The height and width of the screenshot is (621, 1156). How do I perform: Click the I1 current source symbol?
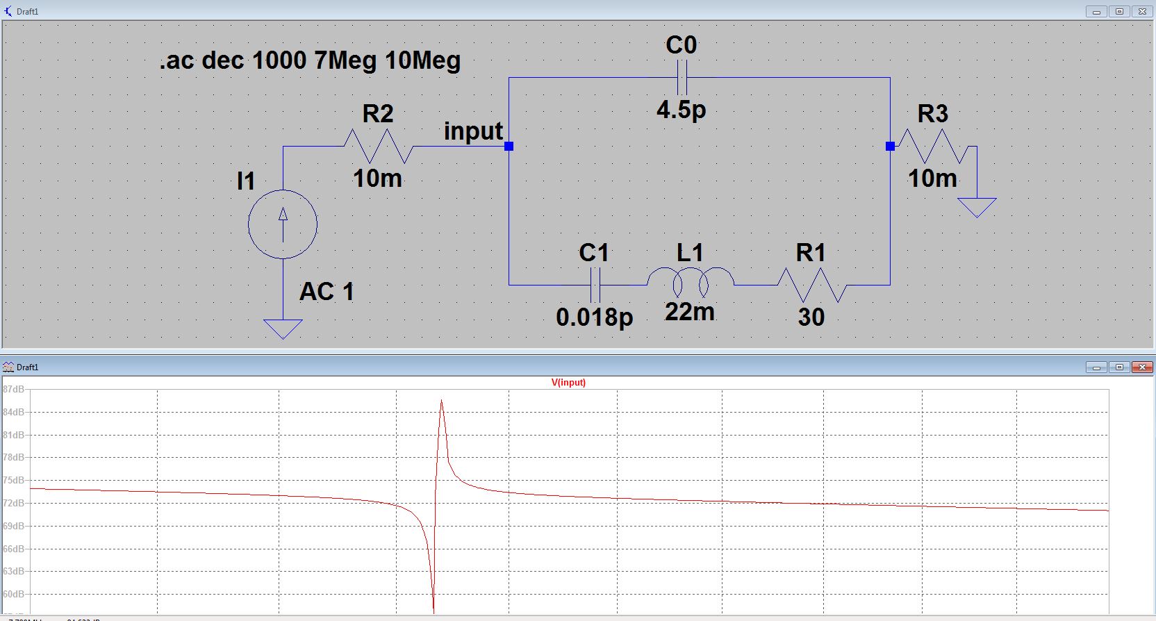283,224
